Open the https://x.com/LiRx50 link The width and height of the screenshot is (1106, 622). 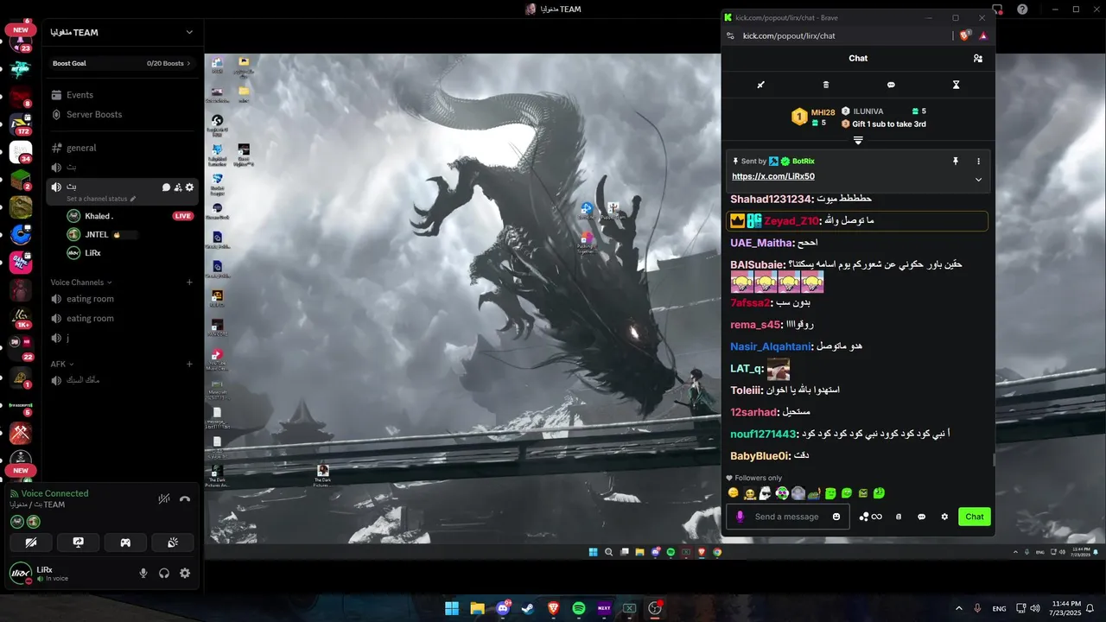(x=773, y=176)
